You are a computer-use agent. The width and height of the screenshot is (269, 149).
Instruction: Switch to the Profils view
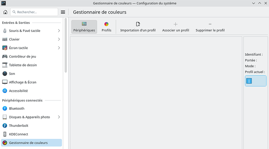coord(106,27)
